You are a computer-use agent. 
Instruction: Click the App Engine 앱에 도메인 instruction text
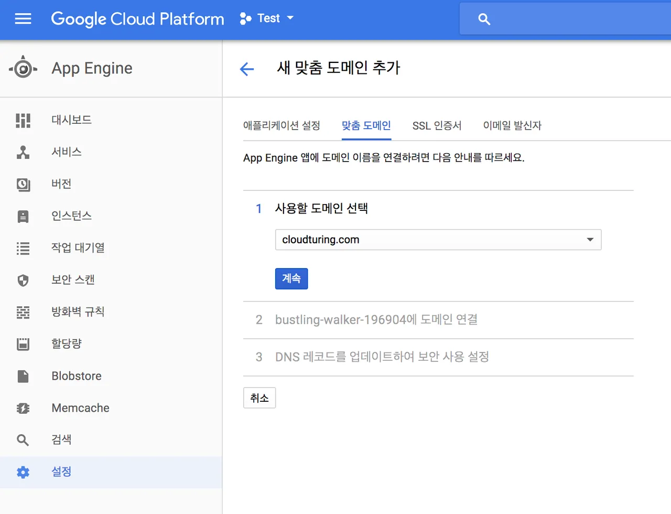pos(384,157)
